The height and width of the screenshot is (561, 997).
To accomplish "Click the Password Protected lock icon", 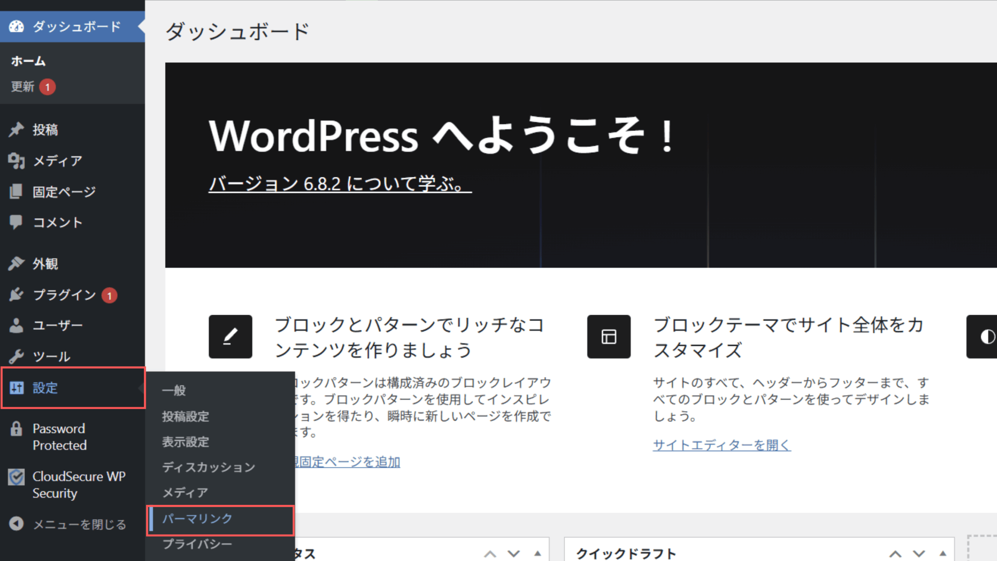I will click(16, 429).
